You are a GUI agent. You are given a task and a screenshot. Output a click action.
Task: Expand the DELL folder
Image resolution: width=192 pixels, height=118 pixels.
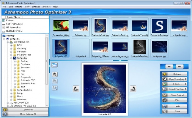11,45
